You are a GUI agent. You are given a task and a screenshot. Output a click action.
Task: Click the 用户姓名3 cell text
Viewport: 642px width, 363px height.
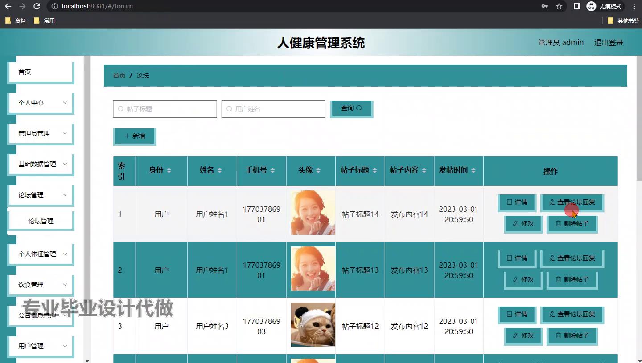coord(212,326)
